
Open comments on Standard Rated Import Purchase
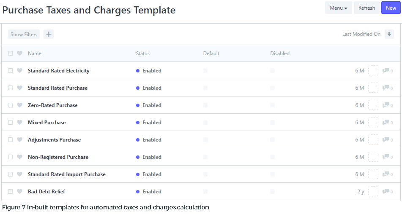[x=388, y=174]
